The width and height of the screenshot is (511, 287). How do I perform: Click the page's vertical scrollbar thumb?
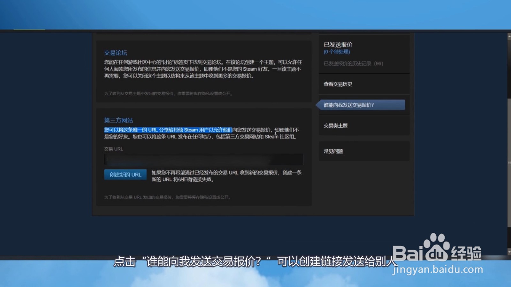(509, 163)
